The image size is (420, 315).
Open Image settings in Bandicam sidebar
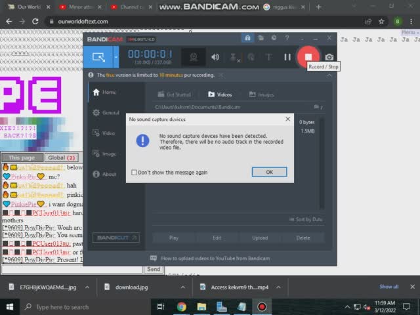(104, 154)
